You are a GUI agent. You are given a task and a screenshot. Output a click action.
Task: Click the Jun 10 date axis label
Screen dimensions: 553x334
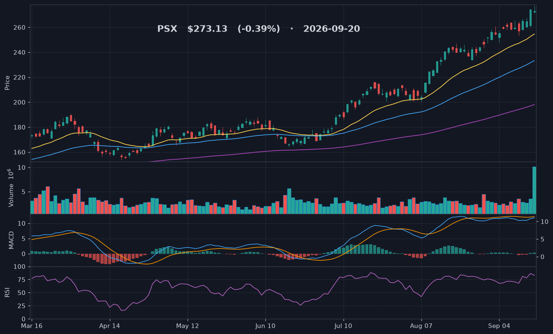coord(265,326)
